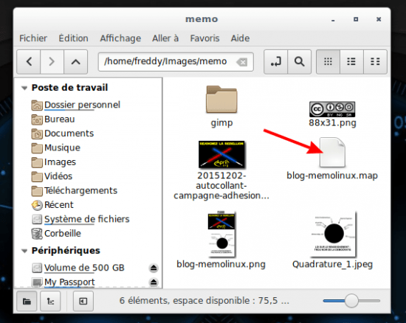Eject the My Passport drive

tap(154, 282)
